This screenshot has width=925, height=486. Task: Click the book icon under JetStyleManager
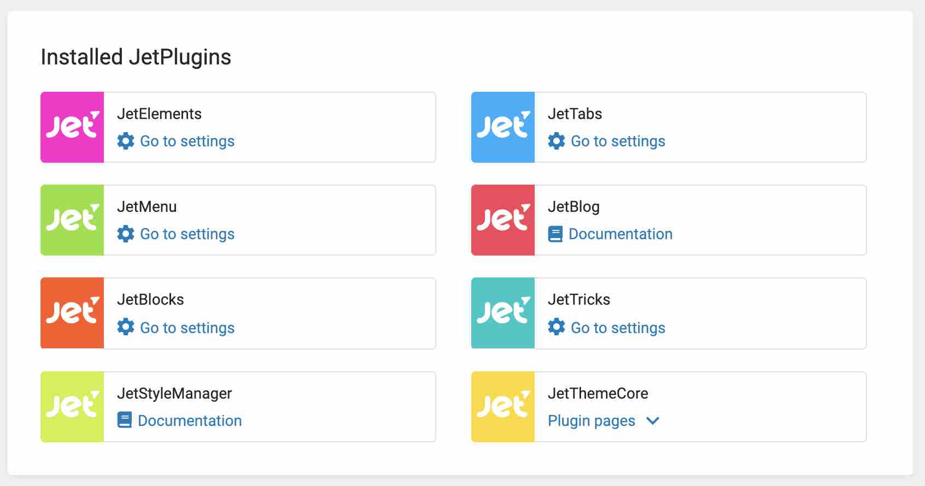pyautogui.click(x=125, y=420)
